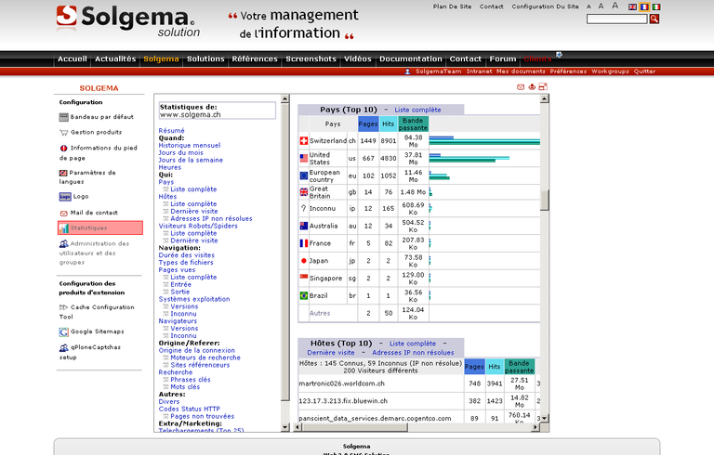Click the send-by-mail envelope icon

521,87
